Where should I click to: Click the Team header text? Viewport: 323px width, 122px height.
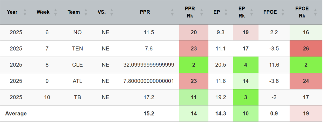pos(74,12)
